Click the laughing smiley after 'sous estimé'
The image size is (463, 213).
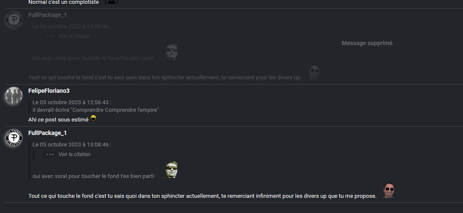tap(93, 118)
